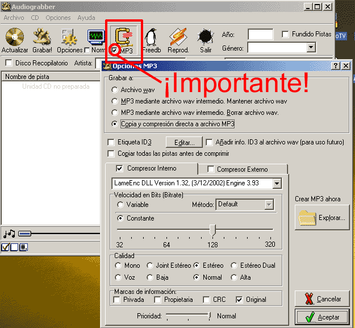Select Variable bitrate radio button
This screenshot has width=355, height=328.
(x=120, y=205)
